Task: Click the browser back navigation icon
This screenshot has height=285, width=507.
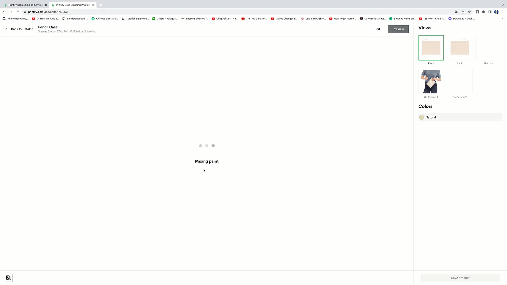Action: click(4, 12)
